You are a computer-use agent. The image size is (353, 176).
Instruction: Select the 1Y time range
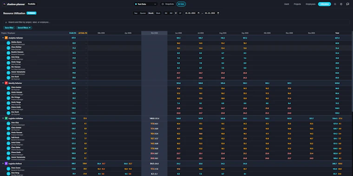click(x=176, y=13)
